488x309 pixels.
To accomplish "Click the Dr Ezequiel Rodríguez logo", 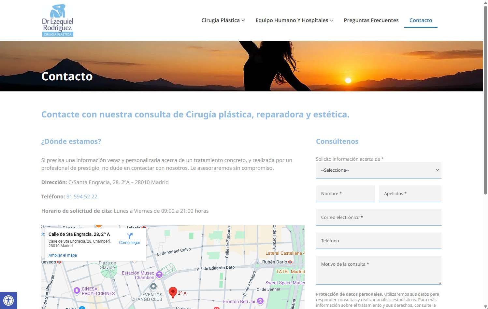I will (58, 20).
